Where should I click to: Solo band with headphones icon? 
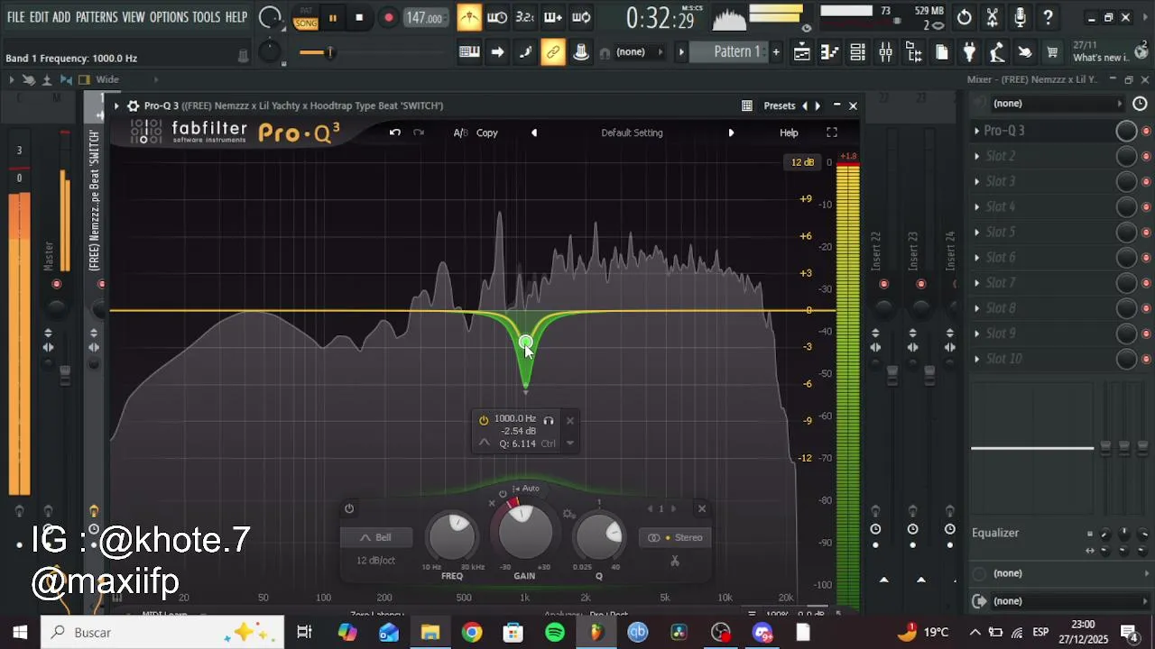[x=548, y=420]
